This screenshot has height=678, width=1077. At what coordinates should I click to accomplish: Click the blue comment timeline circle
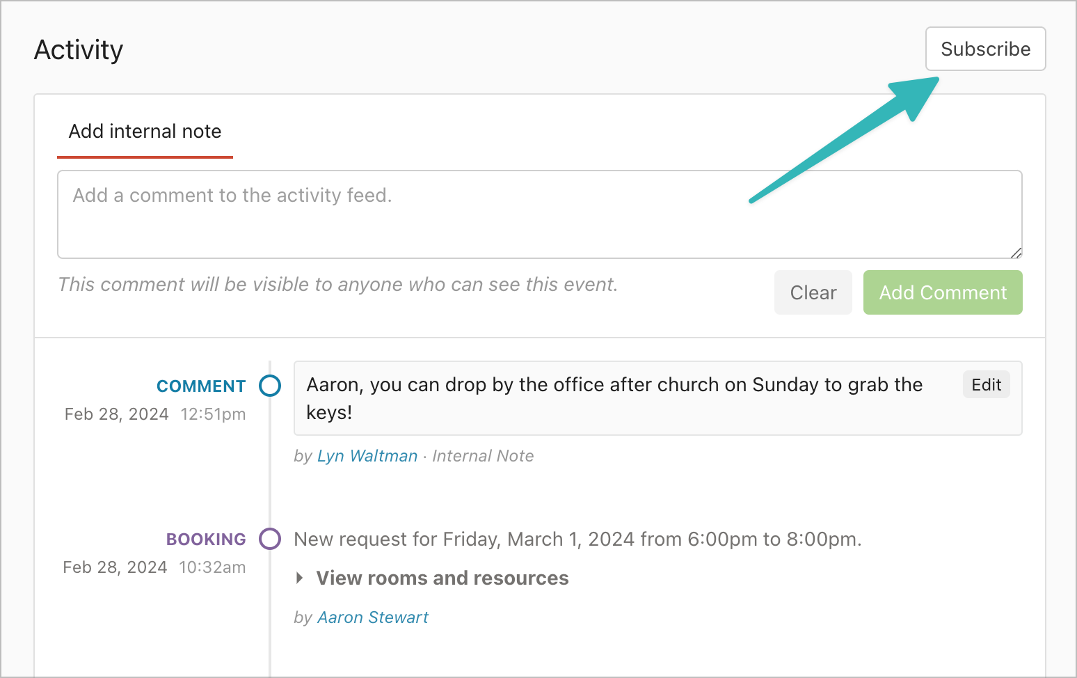coord(270,386)
